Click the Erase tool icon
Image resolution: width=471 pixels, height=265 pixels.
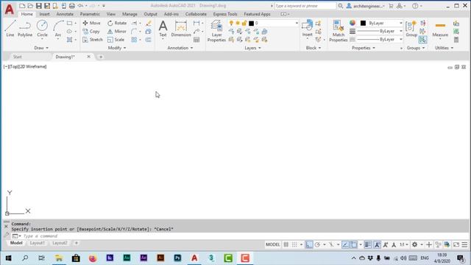coord(149,23)
